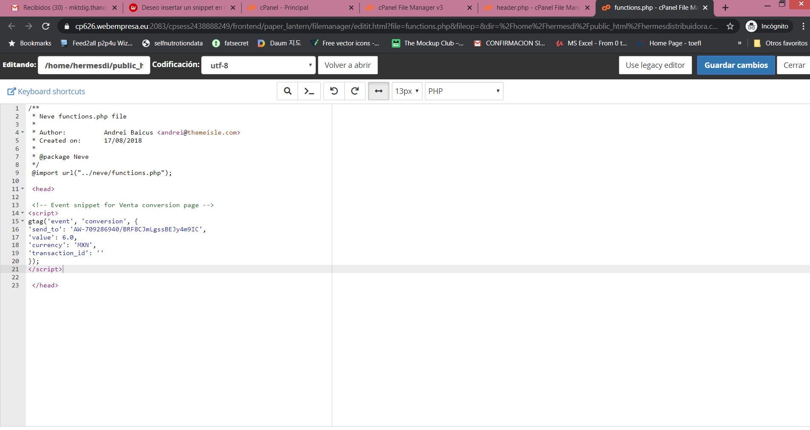This screenshot has width=810, height=430.
Task: Close the functions.php browser tab
Action: [705, 8]
